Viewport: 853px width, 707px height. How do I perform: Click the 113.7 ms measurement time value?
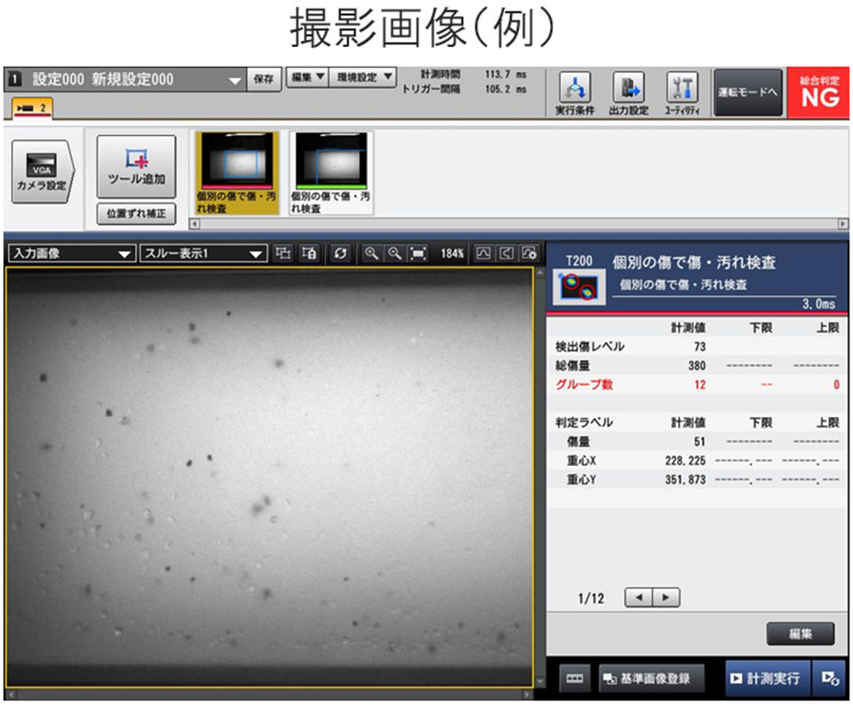(x=506, y=74)
